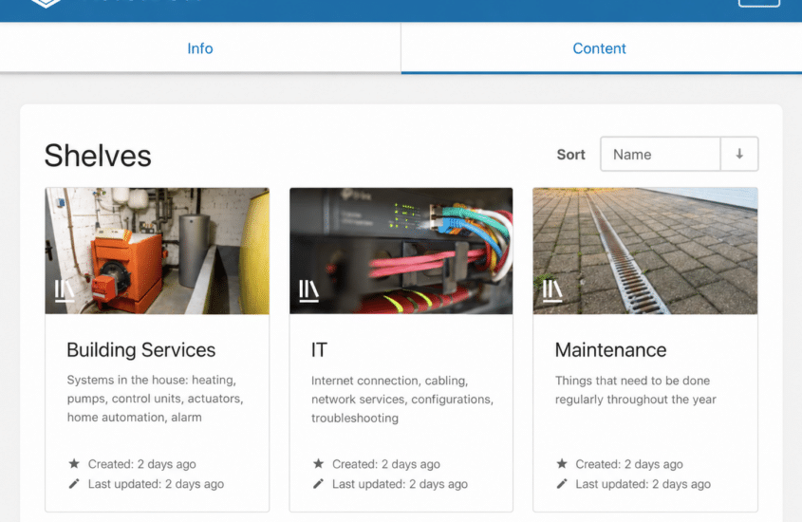The height and width of the screenshot is (522, 802).
Task: Click the shelf icon on Maintenance image
Action: (552, 291)
